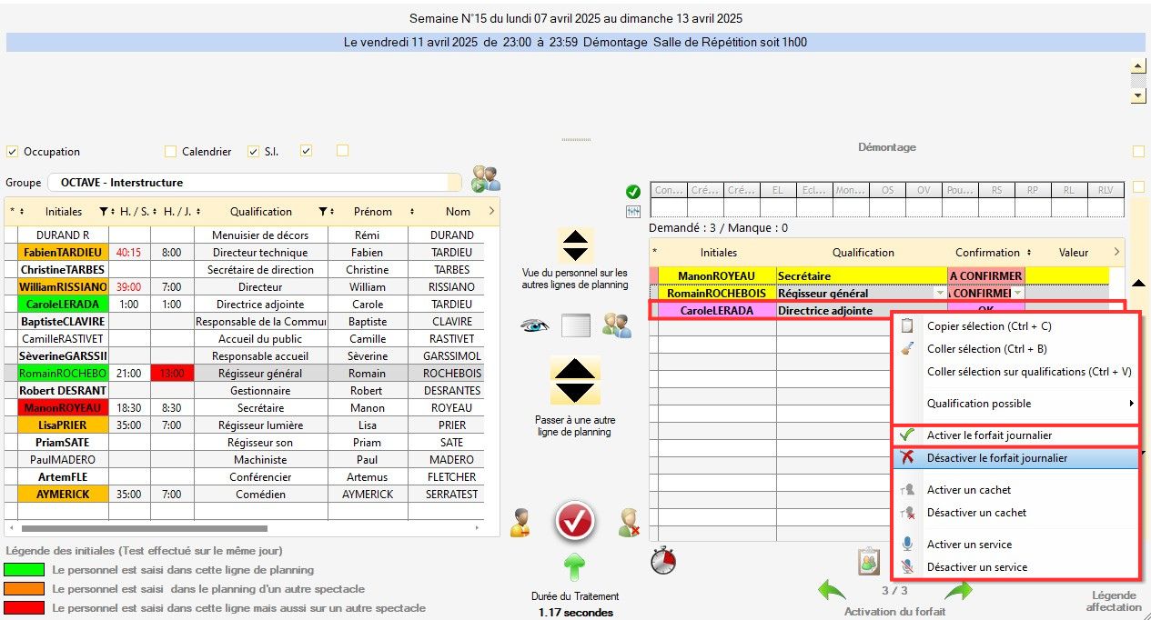Click the Légende affectation label
The width and height of the screenshot is (1151, 620).
1113,601
